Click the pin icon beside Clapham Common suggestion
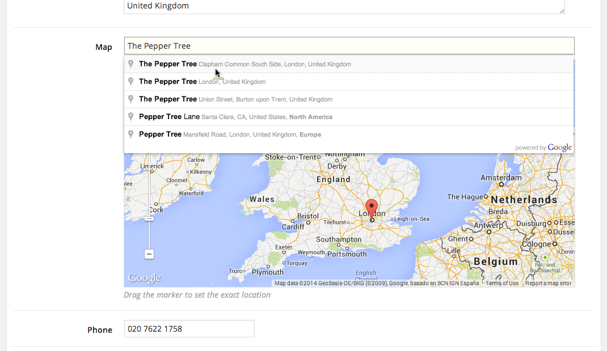This screenshot has width=607, height=351. [x=130, y=64]
